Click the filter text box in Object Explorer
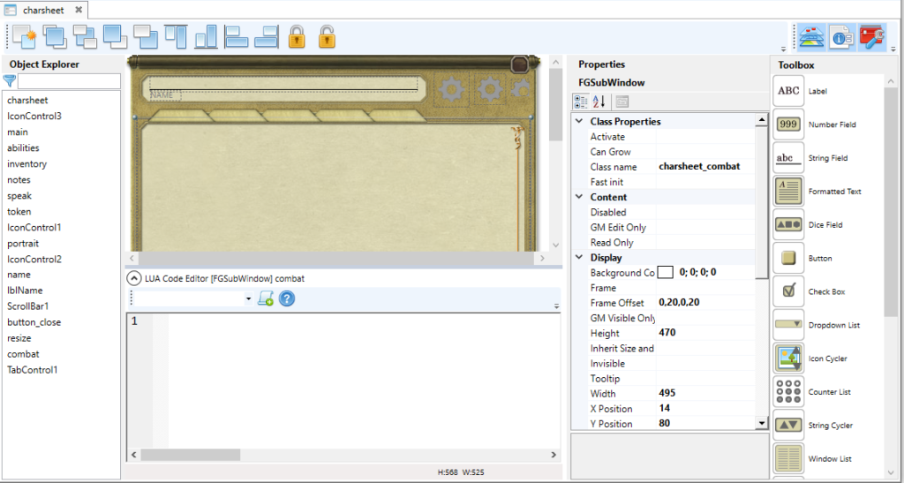904x483 pixels. 69,81
